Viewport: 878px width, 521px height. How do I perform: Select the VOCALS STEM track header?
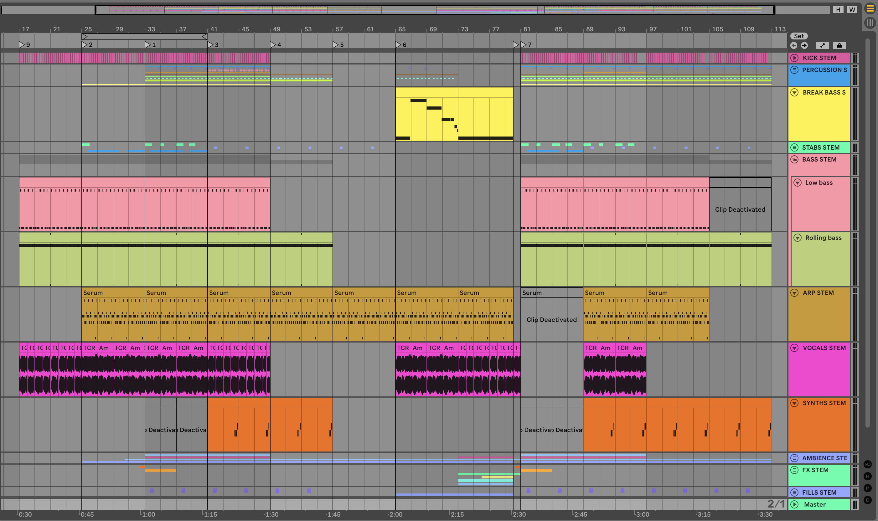tap(824, 348)
